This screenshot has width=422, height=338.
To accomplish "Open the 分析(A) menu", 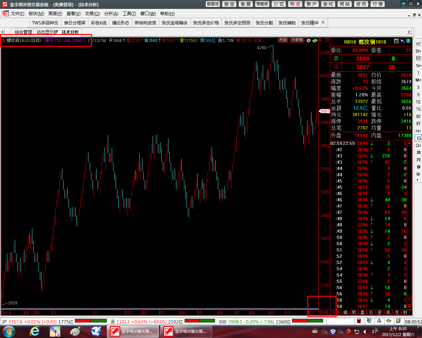I will pos(111,14).
